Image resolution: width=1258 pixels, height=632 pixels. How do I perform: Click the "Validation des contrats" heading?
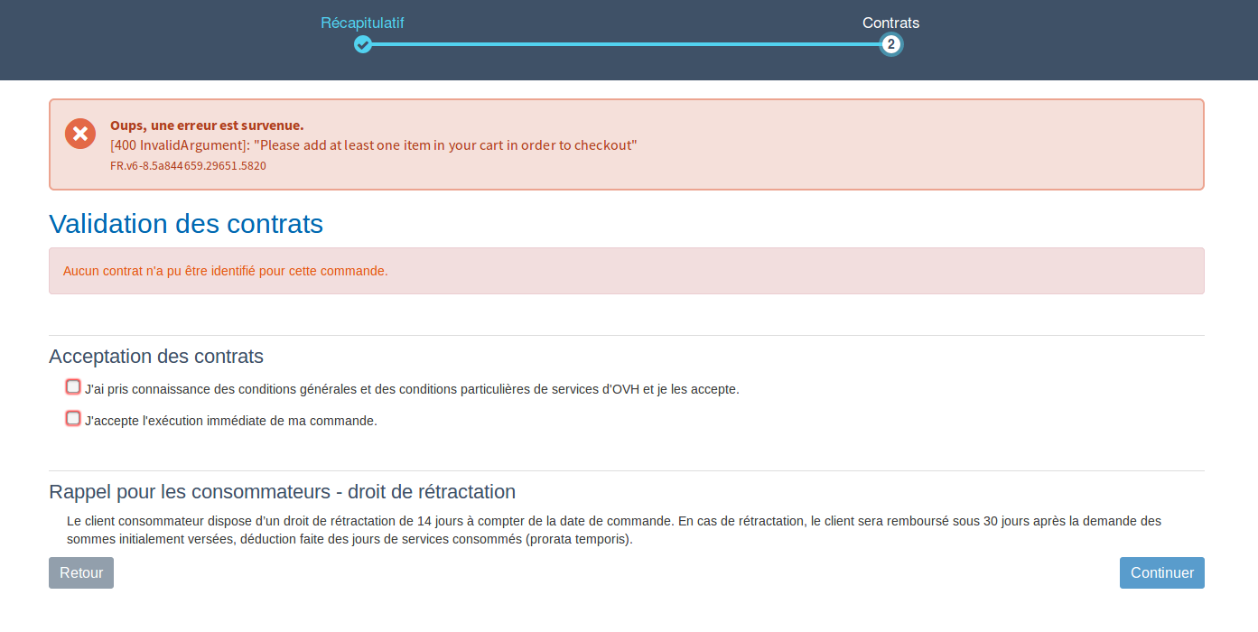tap(186, 224)
